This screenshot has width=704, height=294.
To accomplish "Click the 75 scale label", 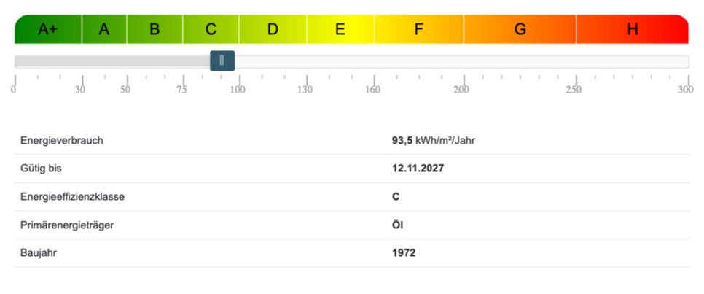I will click(181, 90).
